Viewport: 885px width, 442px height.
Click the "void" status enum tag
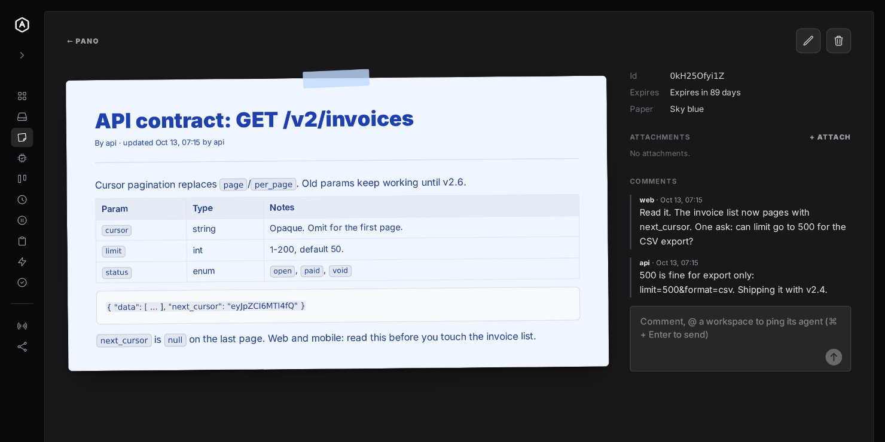click(340, 271)
